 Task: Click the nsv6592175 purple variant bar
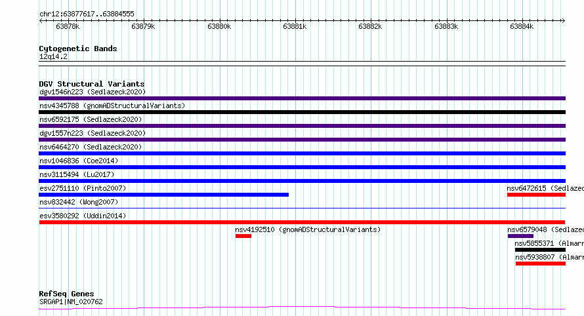pos(302,126)
